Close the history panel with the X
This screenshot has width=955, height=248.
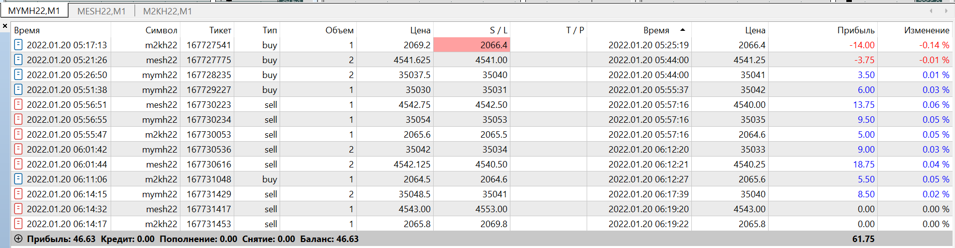click(5, 26)
